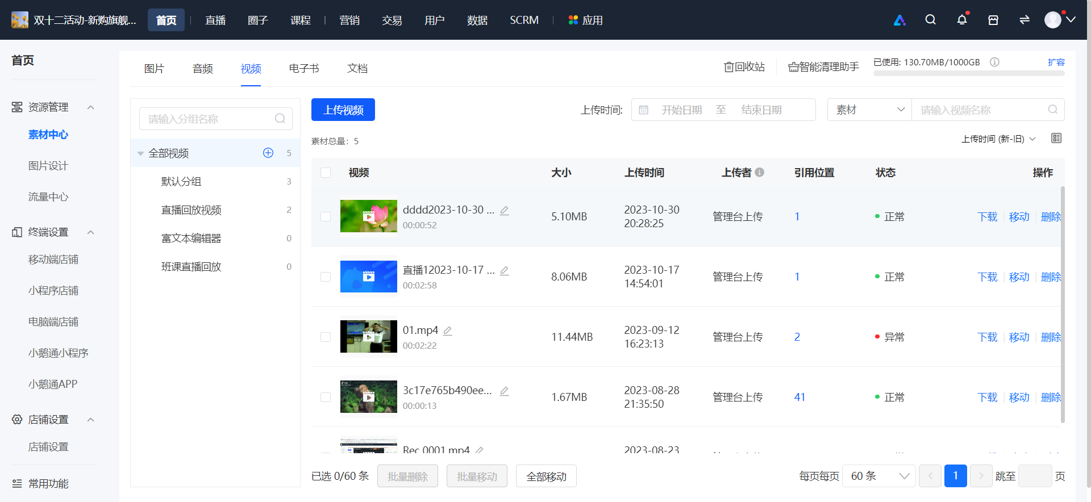Open SCRM in top navigation
1091x502 pixels.
click(524, 20)
